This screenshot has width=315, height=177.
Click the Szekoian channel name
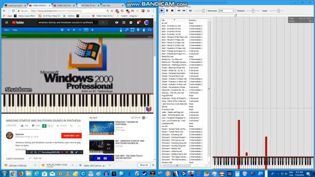(20, 134)
